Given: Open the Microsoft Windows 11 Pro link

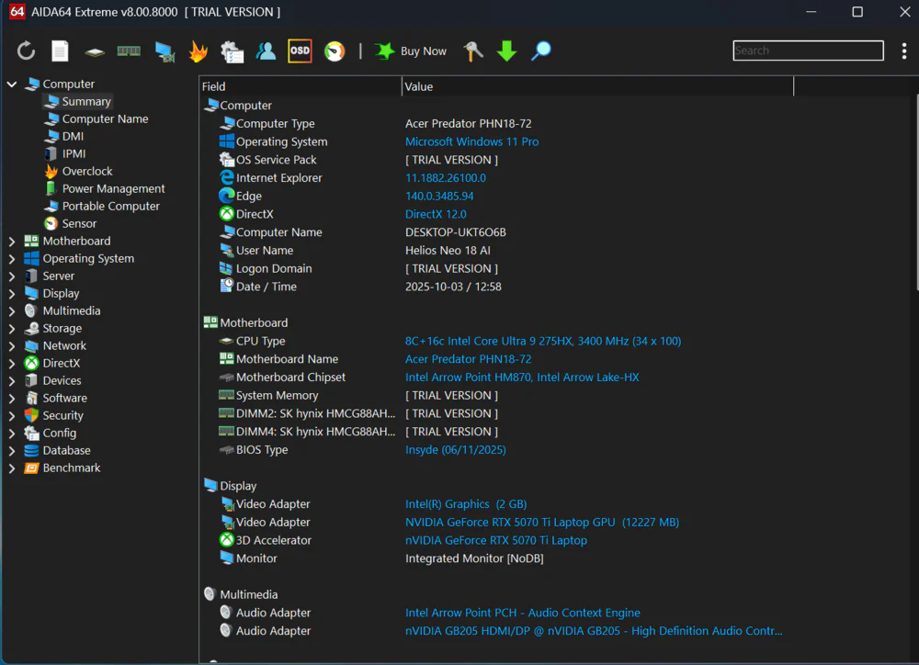Looking at the screenshot, I should pos(471,142).
